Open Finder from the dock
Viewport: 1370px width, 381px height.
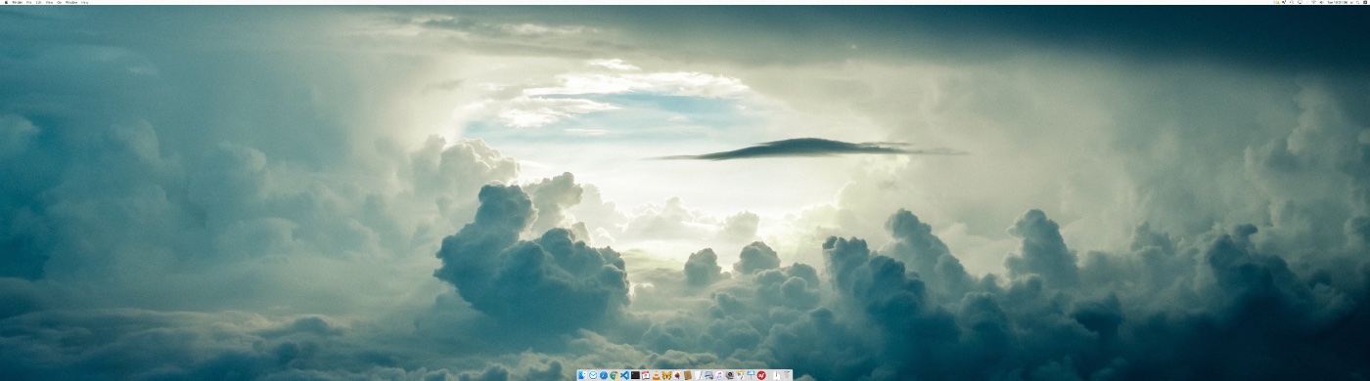(x=582, y=375)
